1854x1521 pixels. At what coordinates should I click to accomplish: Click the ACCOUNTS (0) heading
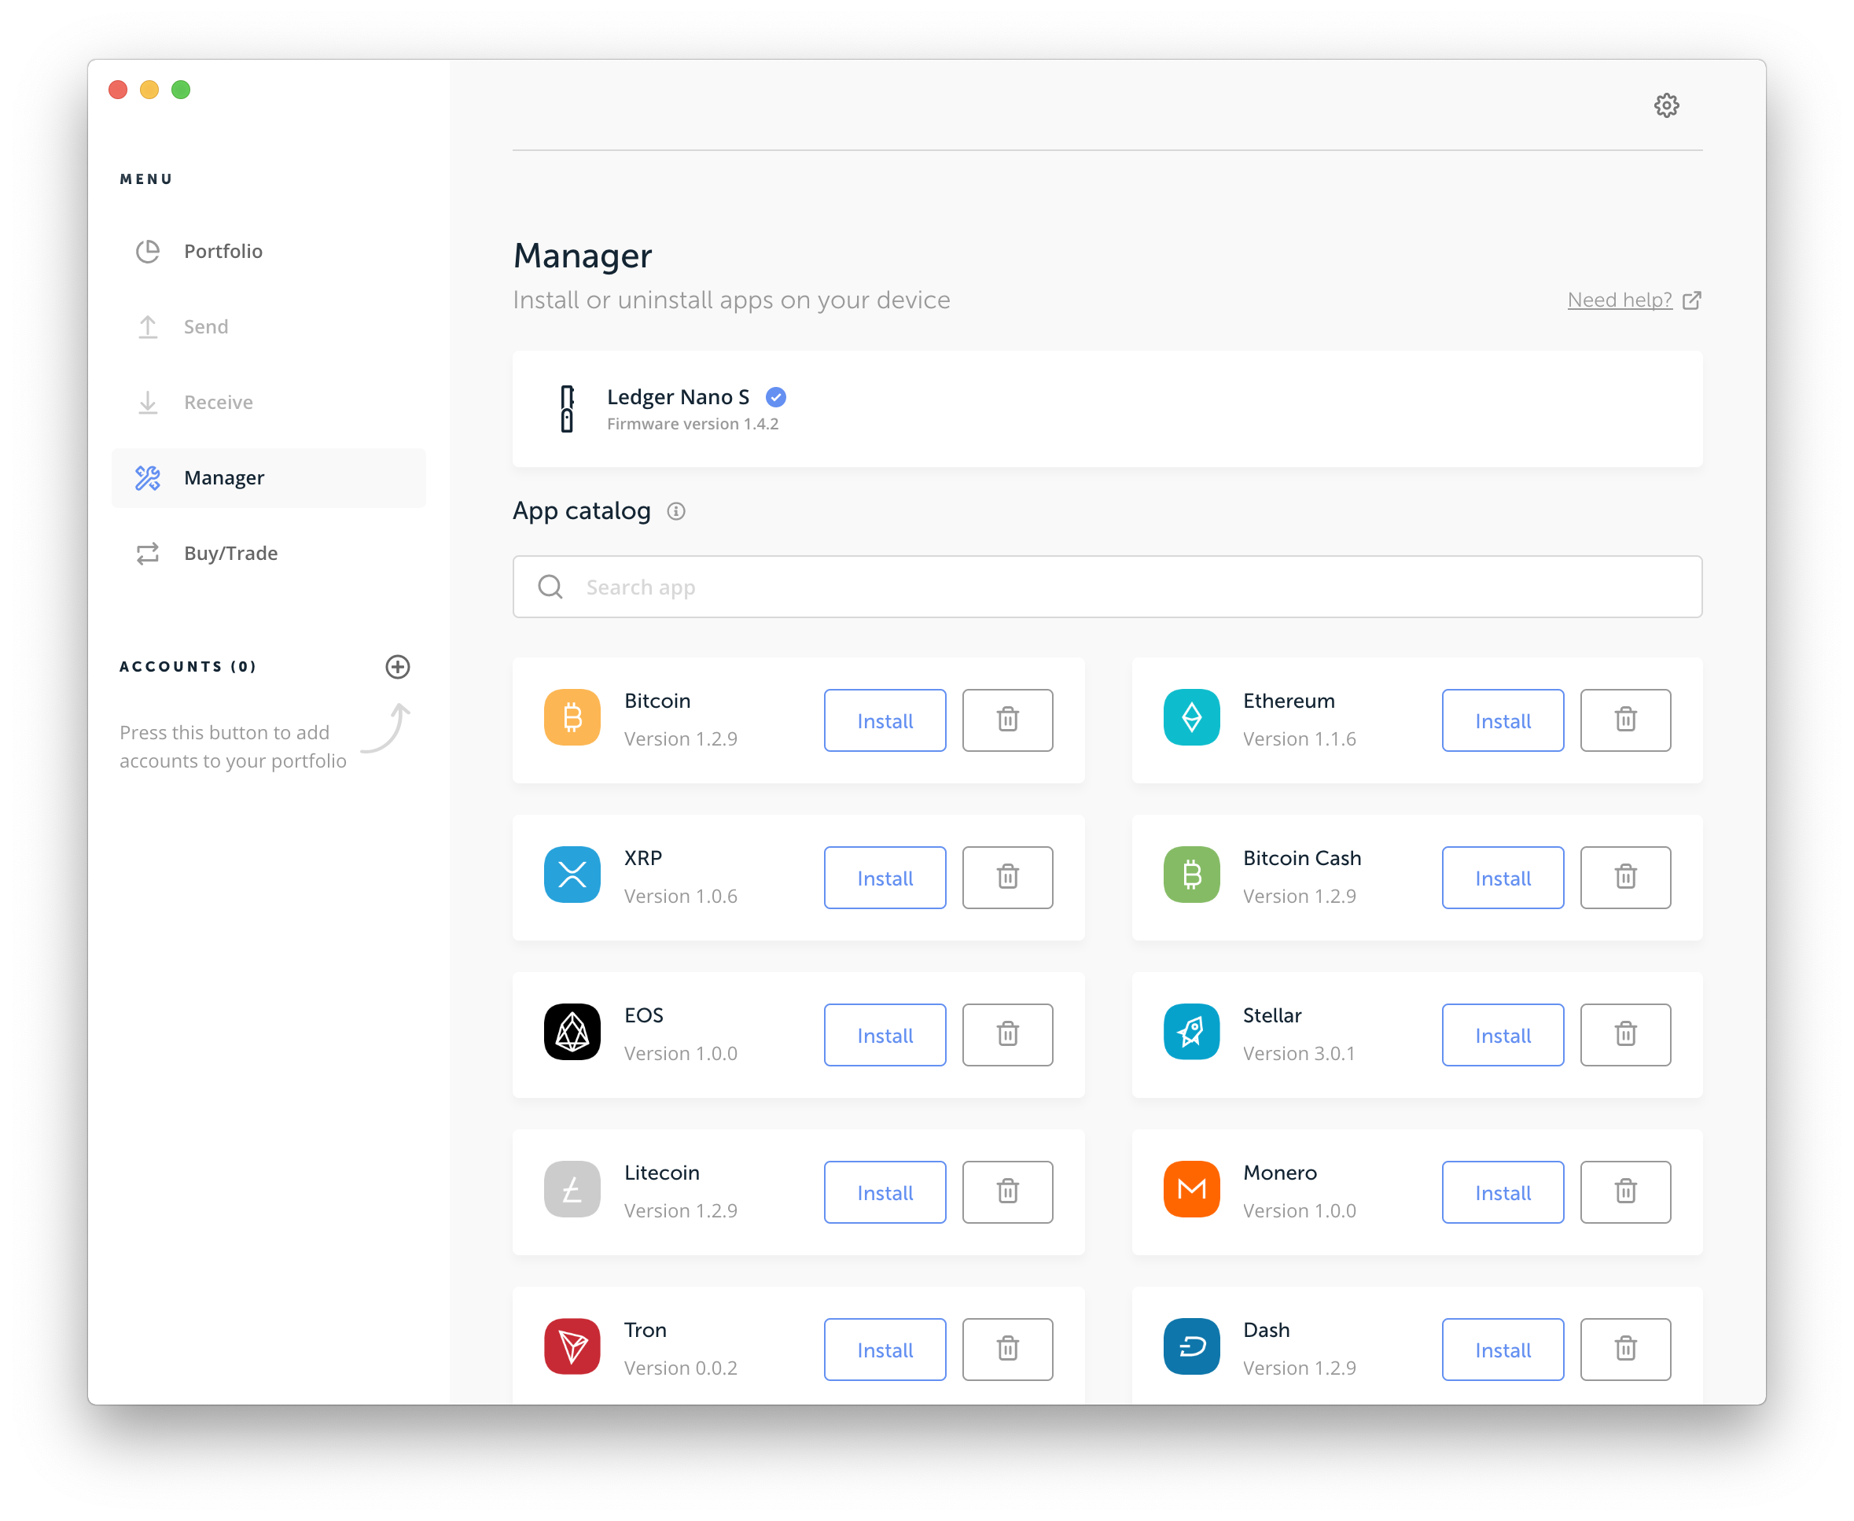[187, 667]
